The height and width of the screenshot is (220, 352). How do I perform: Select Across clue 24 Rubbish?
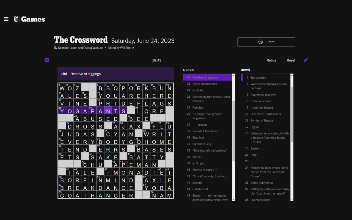pyautogui.click(x=207, y=108)
